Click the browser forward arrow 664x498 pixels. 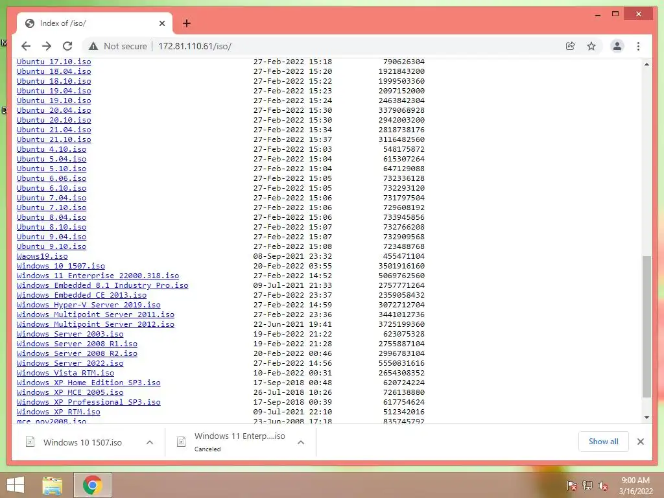coord(47,46)
